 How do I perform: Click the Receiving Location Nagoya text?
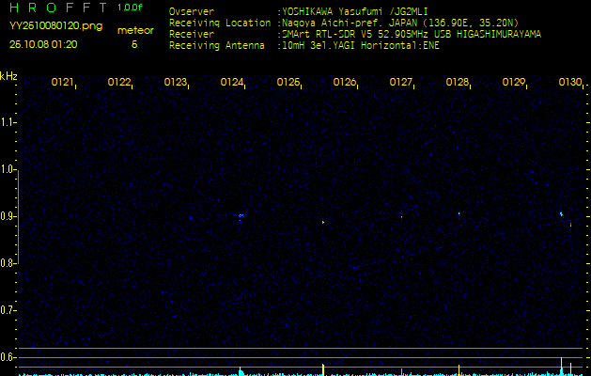point(400,23)
